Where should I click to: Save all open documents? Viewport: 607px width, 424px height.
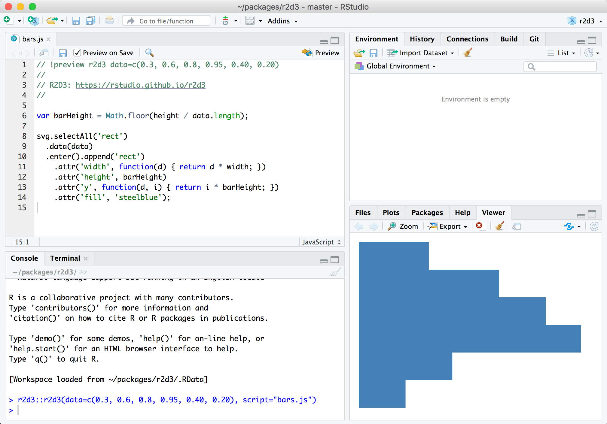tap(90, 20)
